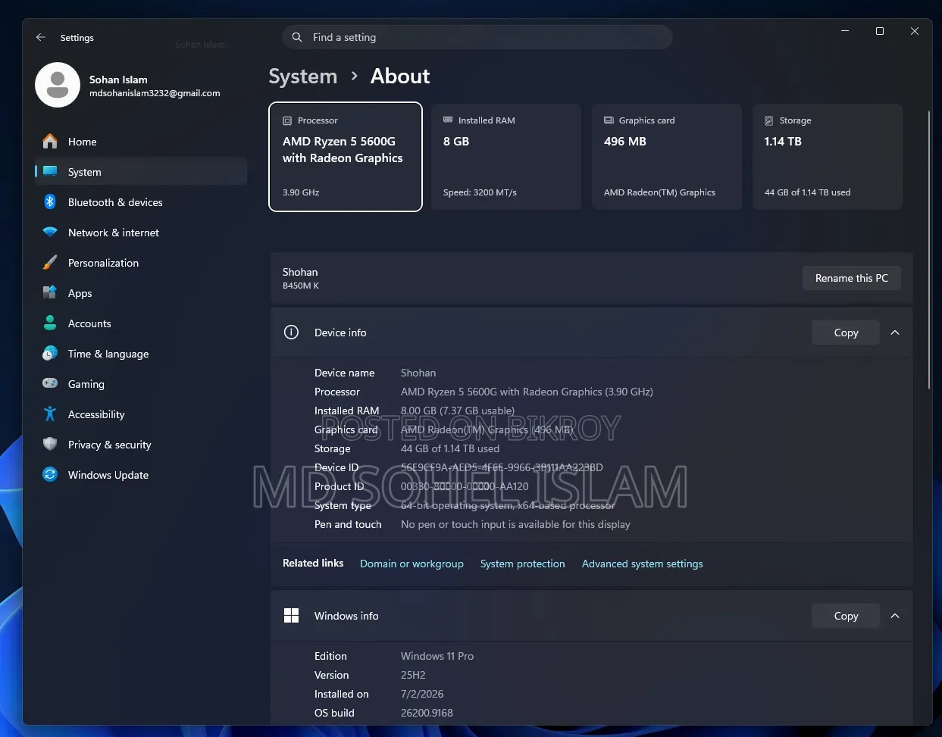Click the Windows logo icon beside Windows info
Image resolution: width=942 pixels, height=737 pixels.
pos(291,616)
